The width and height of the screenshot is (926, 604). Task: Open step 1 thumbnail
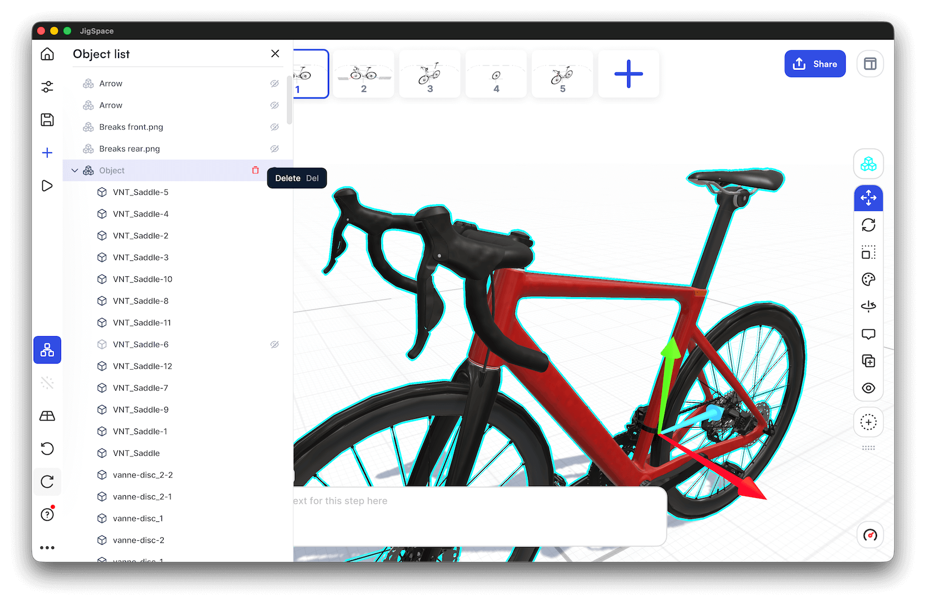click(x=311, y=74)
